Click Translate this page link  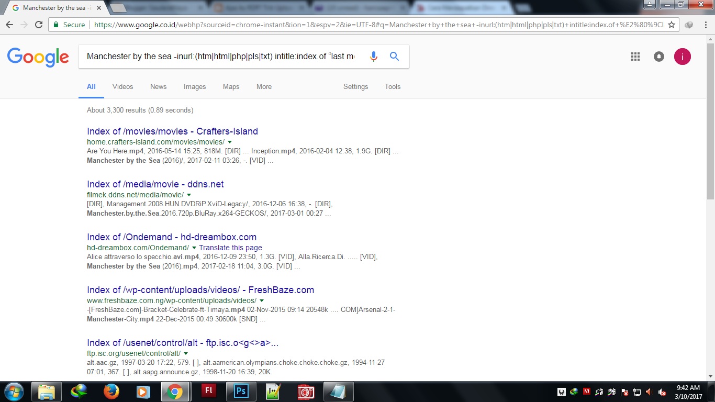230,248
